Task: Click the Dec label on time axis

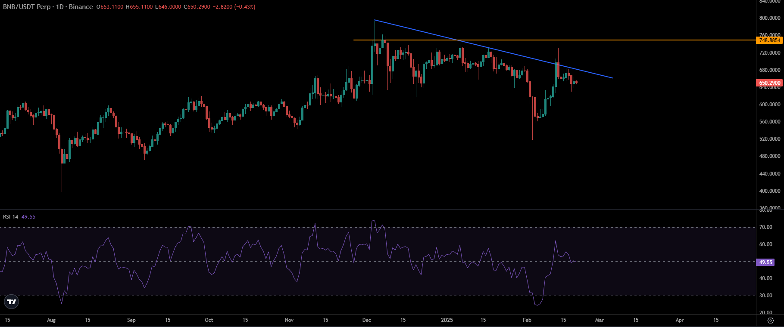Action: tap(367, 320)
